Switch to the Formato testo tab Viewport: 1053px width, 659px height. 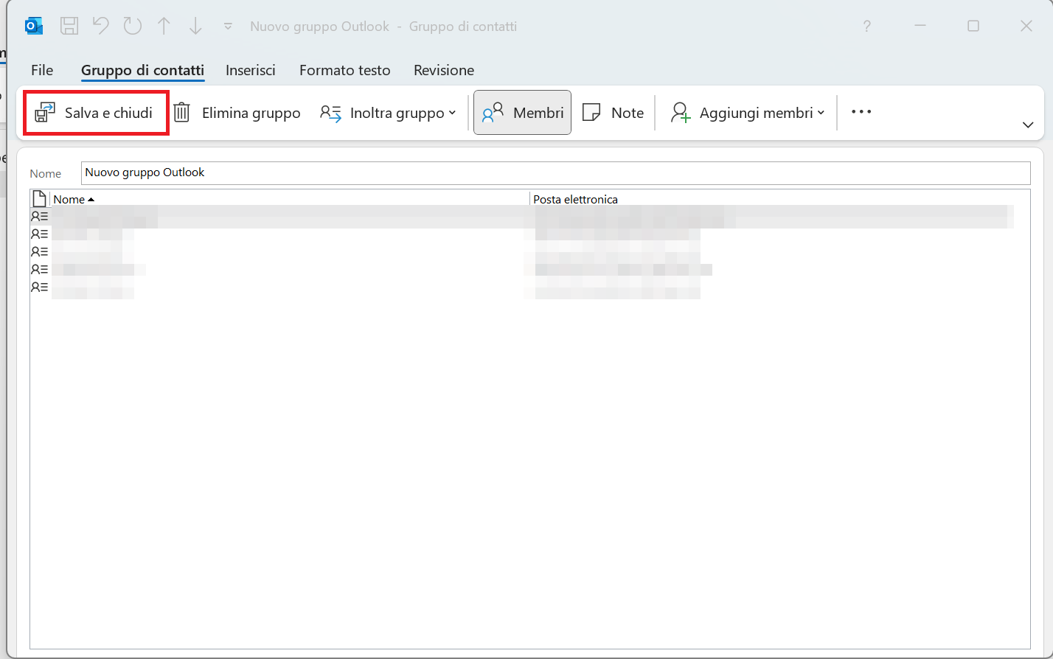pyautogui.click(x=345, y=70)
